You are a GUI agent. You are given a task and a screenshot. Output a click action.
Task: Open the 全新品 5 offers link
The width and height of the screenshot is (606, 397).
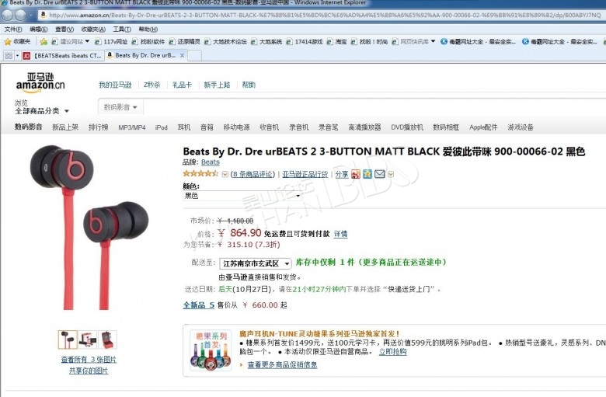[199, 305]
